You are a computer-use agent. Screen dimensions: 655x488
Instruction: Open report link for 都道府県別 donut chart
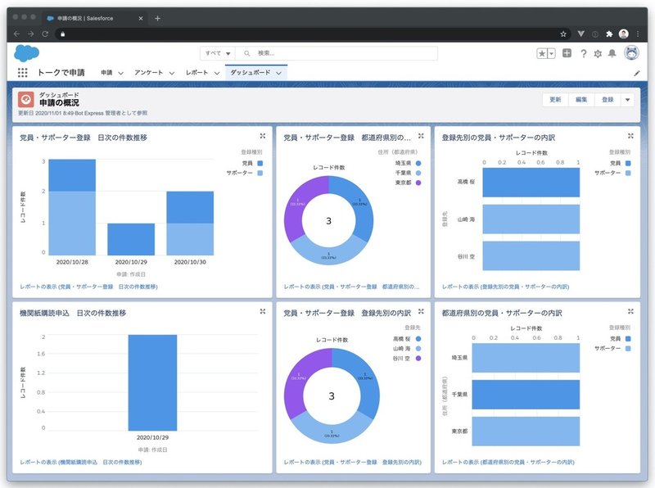pyautogui.click(x=351, y=287)
